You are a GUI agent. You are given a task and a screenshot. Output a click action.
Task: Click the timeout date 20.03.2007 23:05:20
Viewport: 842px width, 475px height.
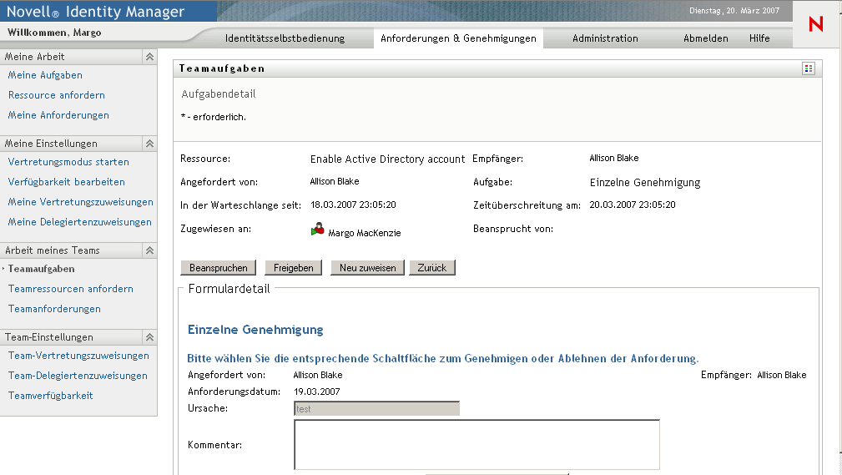click(x=633, y=205)
